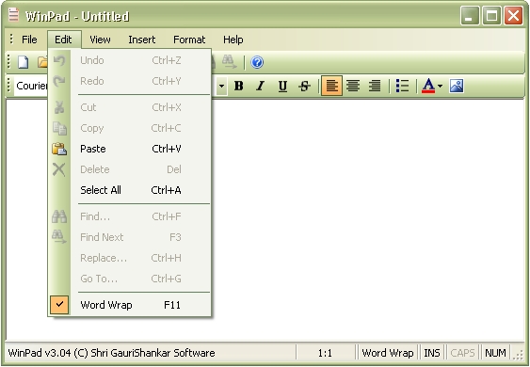
Task: Click the 1:1 cursor position in status bar
Action: 325,353
